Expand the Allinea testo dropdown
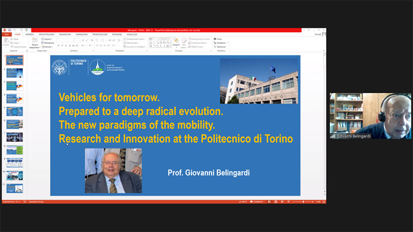Image resolution: width=413 pixels, height=232 pixels. click(x=131, y=43)
